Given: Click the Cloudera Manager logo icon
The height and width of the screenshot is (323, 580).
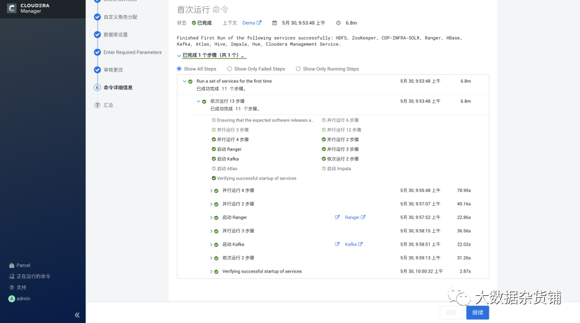Looking at the screenshot, I should point(12,8).
